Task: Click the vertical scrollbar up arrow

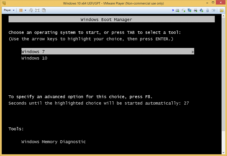Action: pos(223,16)
